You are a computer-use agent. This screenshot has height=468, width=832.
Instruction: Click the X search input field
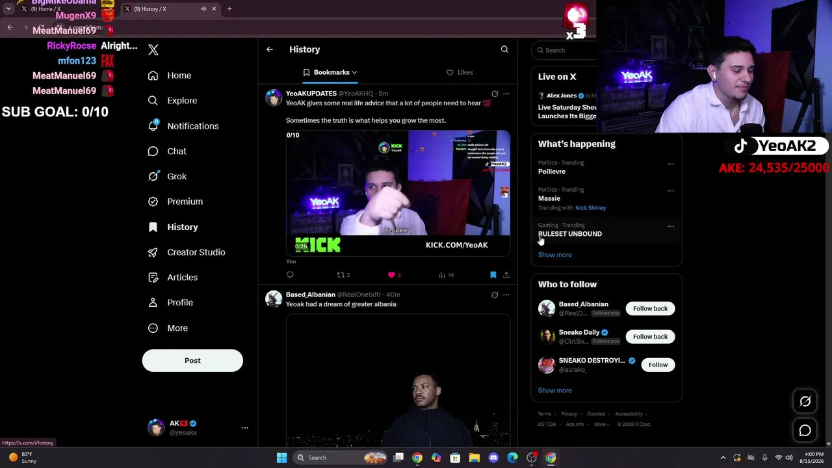click(565, 50)
